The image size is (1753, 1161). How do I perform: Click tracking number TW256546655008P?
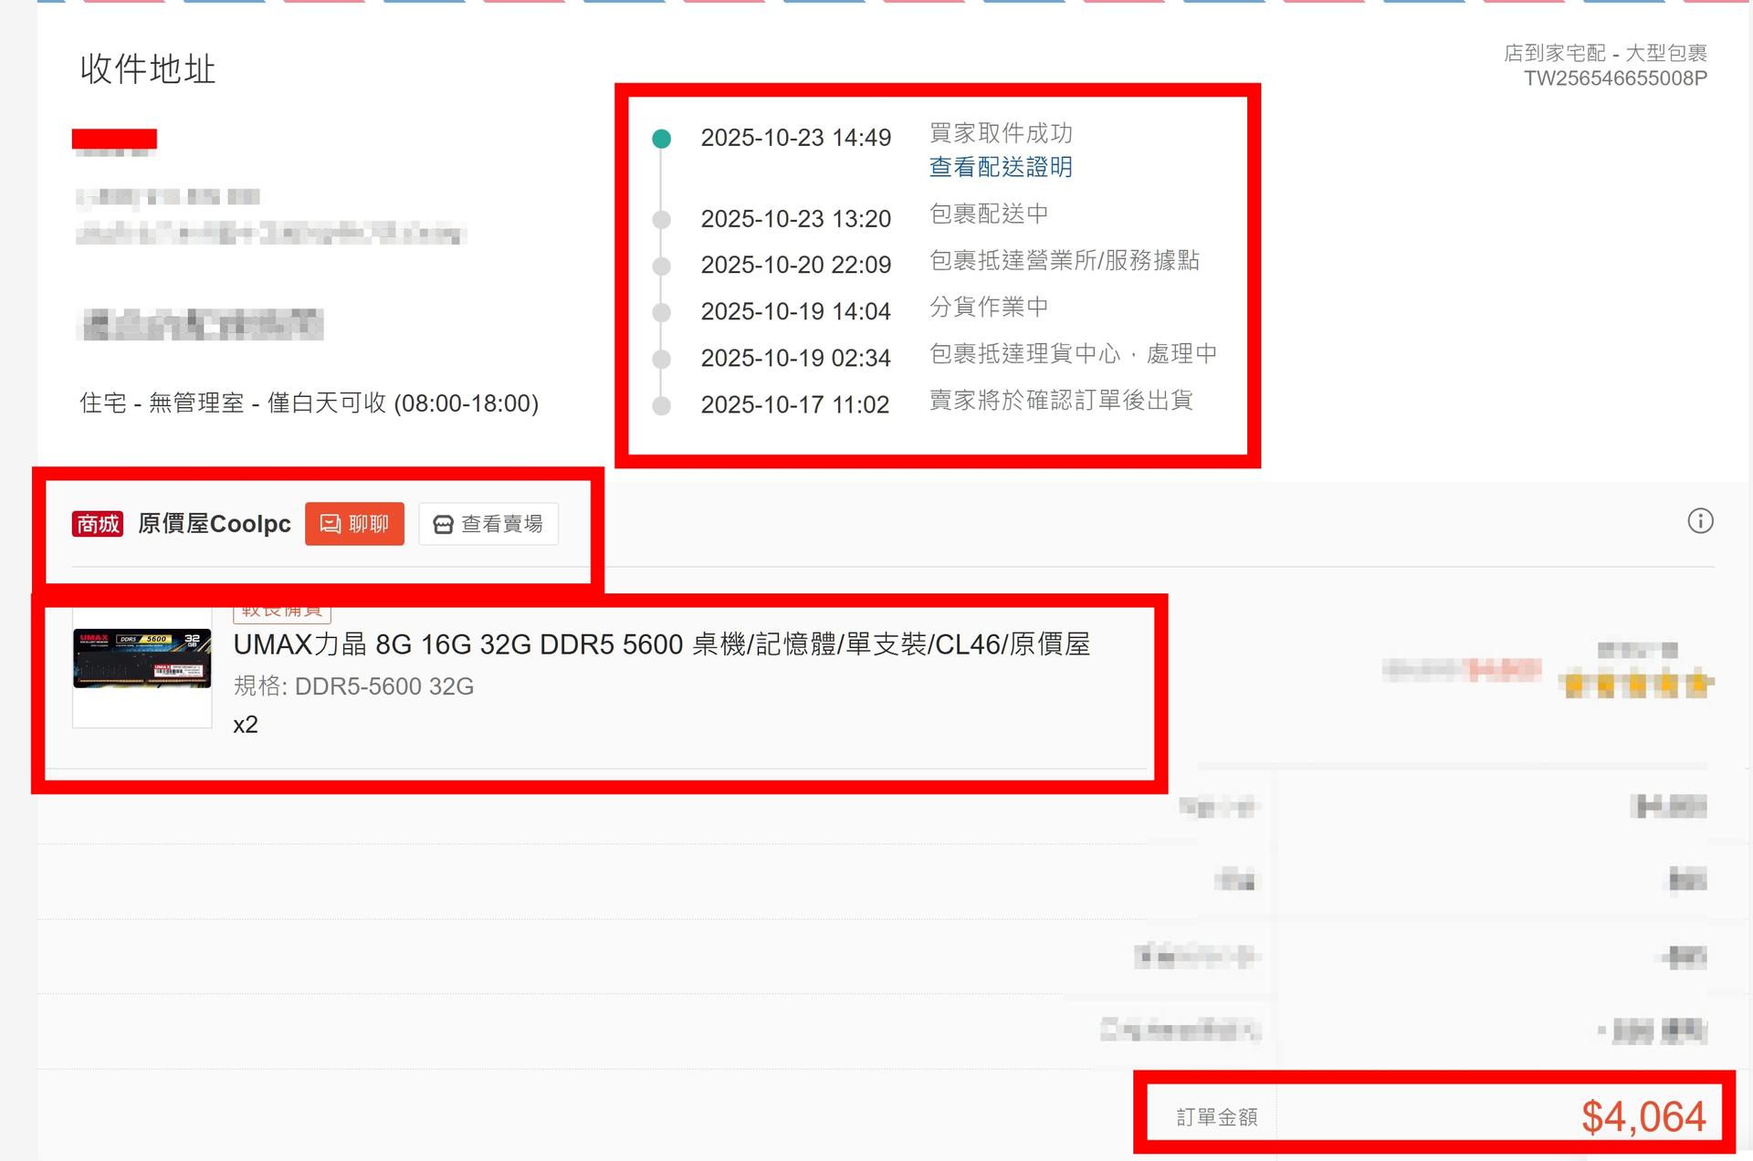[1614, 78]
